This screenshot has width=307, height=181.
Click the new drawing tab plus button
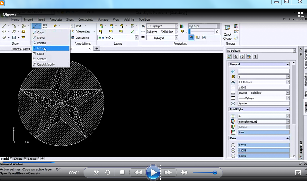click(x=97, y=48)
